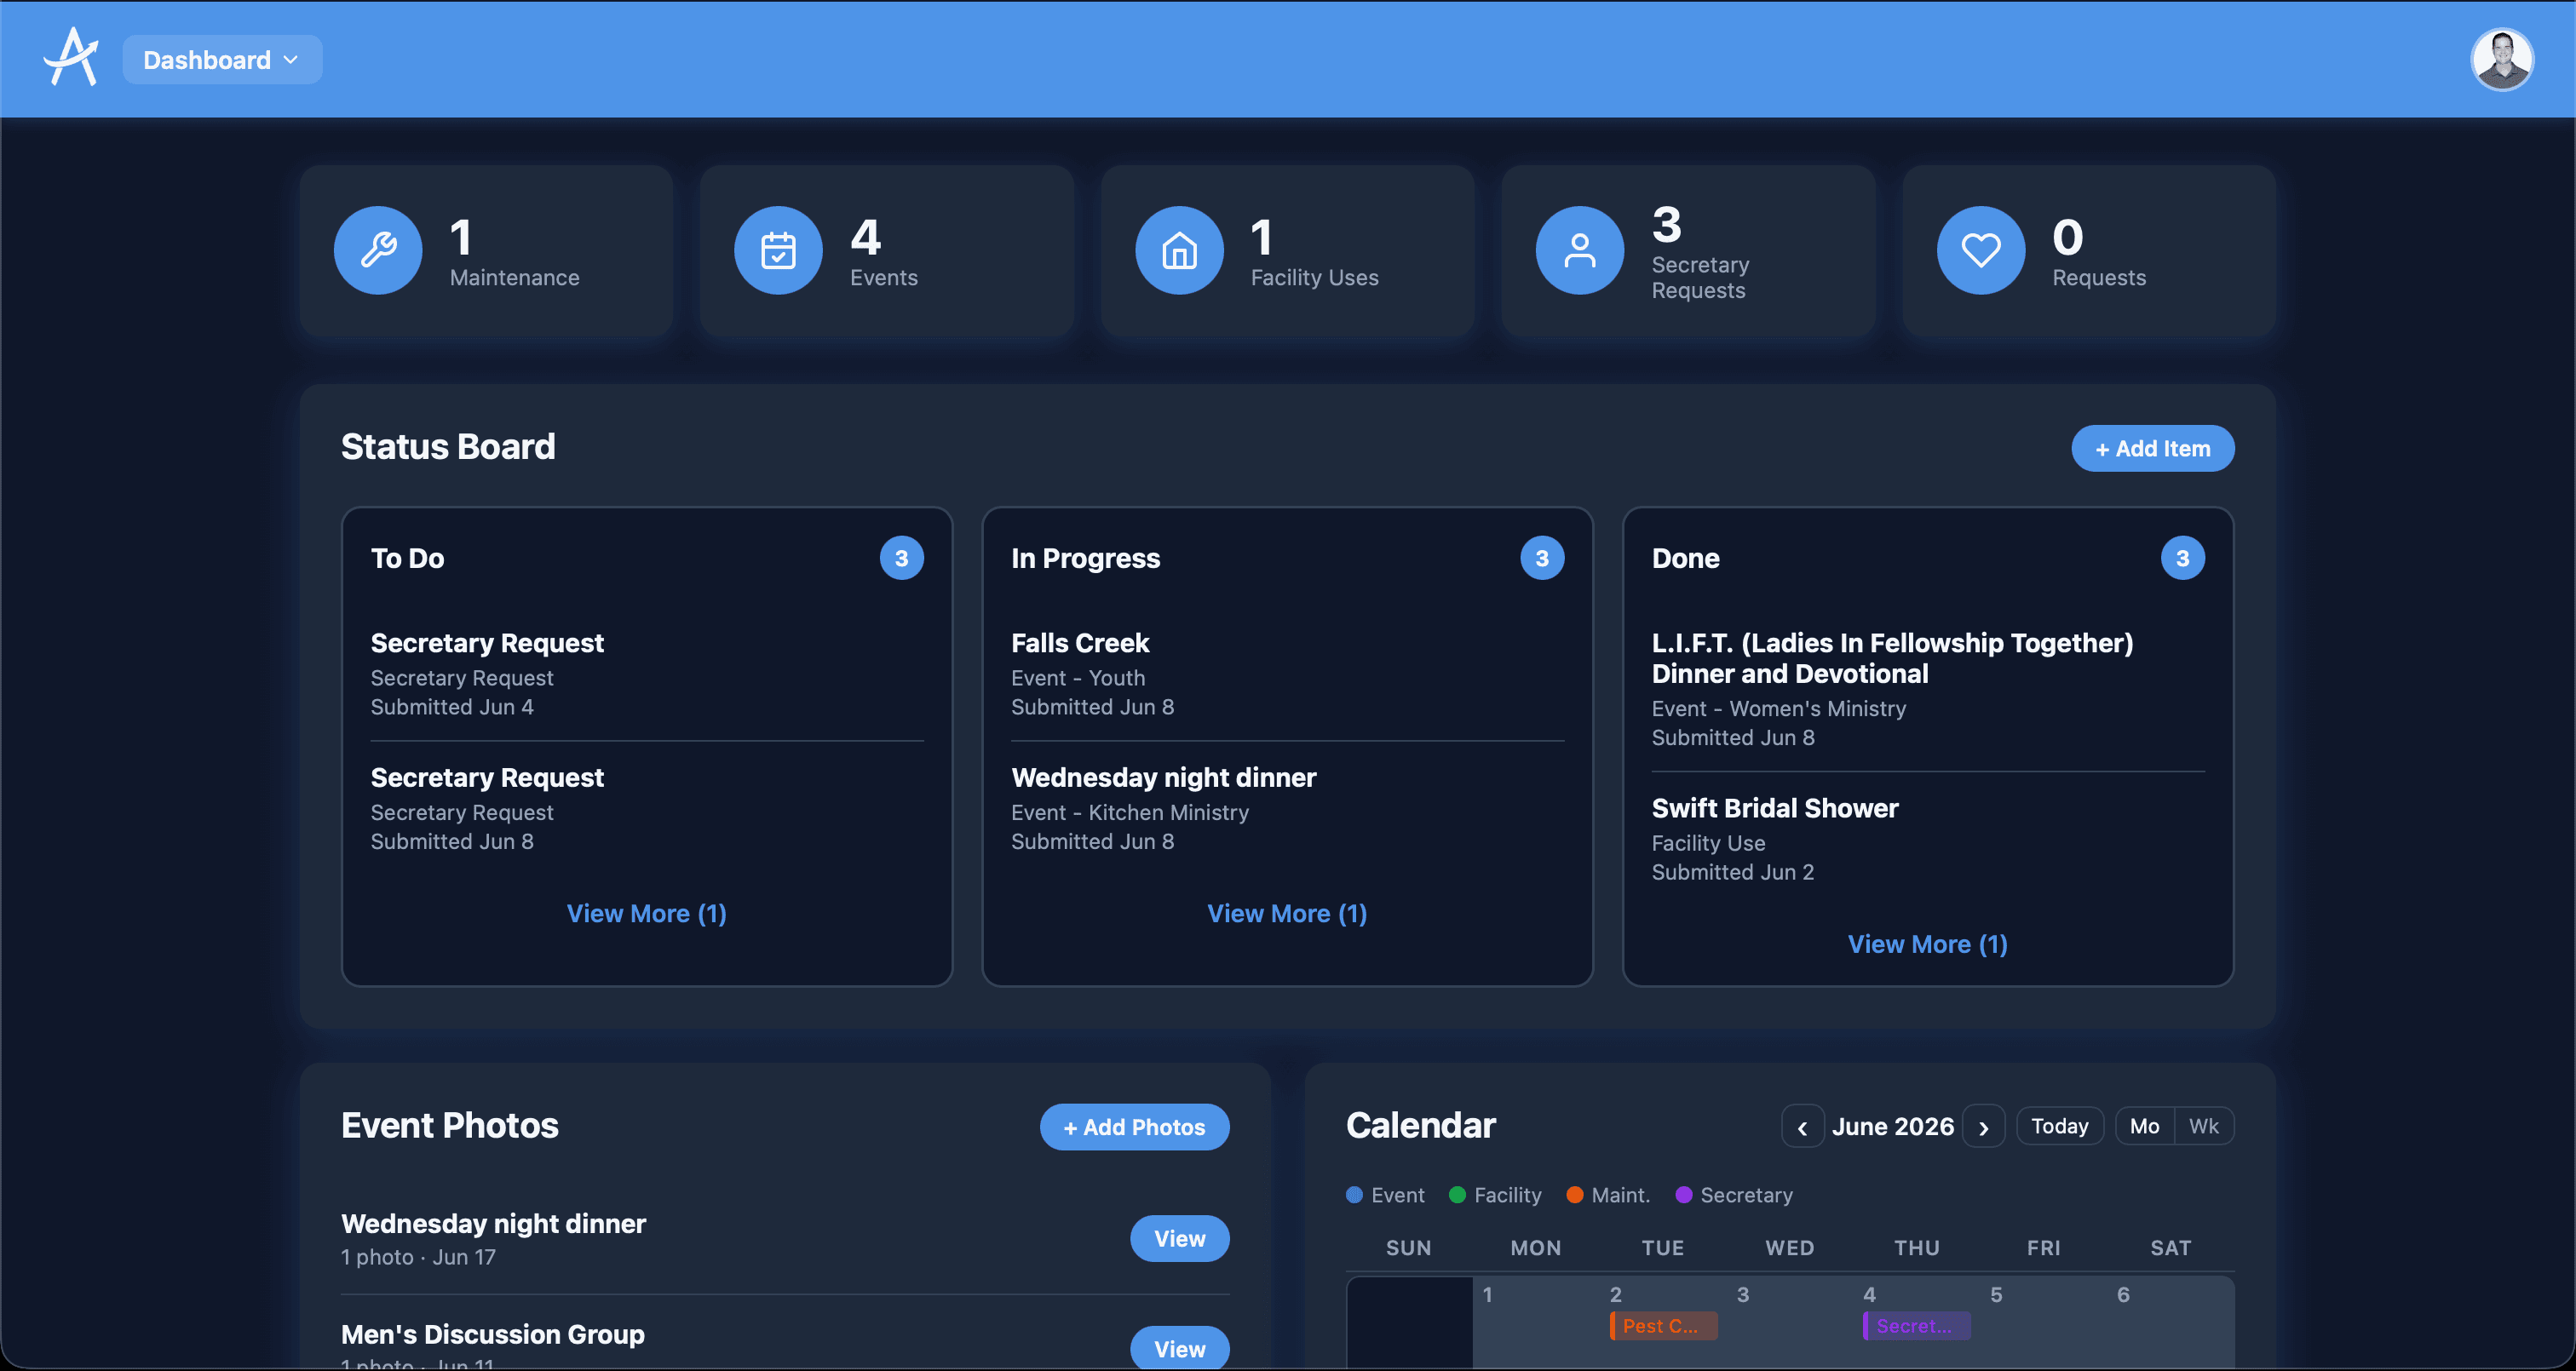Expand View More in In Progress column
Viewport: 2576px width, 1371px height.
1286,913
